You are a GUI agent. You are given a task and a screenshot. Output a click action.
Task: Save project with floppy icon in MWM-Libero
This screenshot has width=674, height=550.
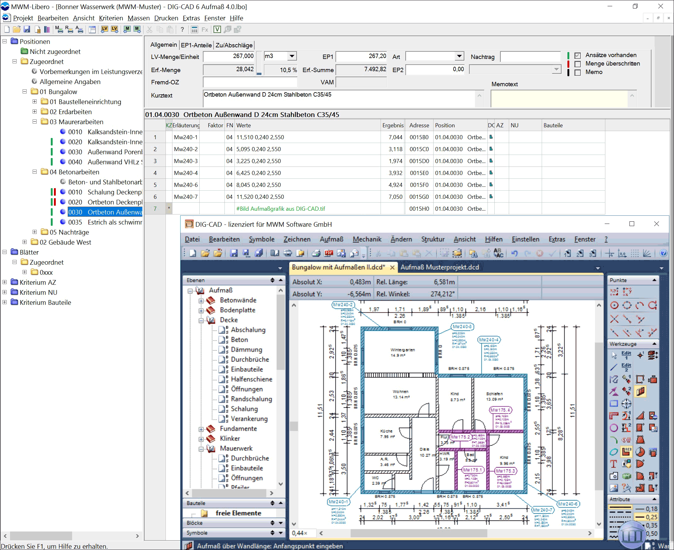pos(27,29)
